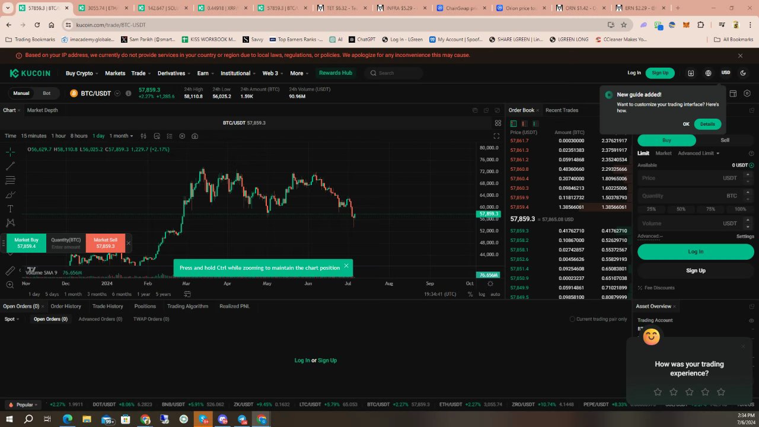Screen dimensions: 759x427
Task: Expand the More menu dropdown
Action: (x=299, y=74)
